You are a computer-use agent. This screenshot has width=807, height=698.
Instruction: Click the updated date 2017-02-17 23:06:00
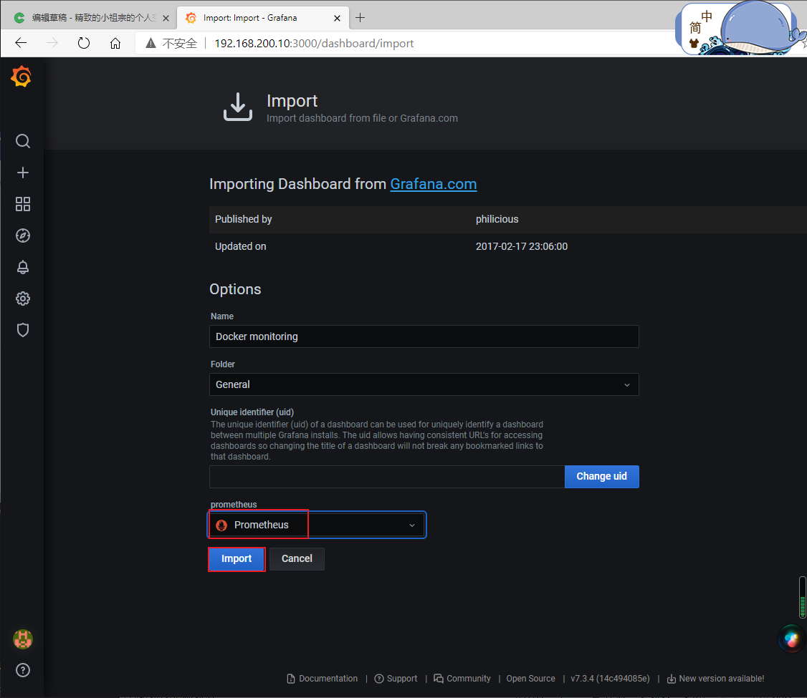(521, 246)
